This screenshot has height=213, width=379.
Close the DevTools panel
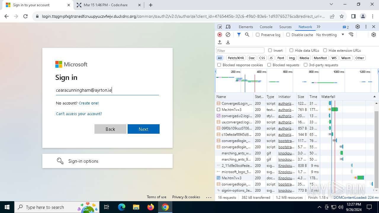click(x=374, y=27)
